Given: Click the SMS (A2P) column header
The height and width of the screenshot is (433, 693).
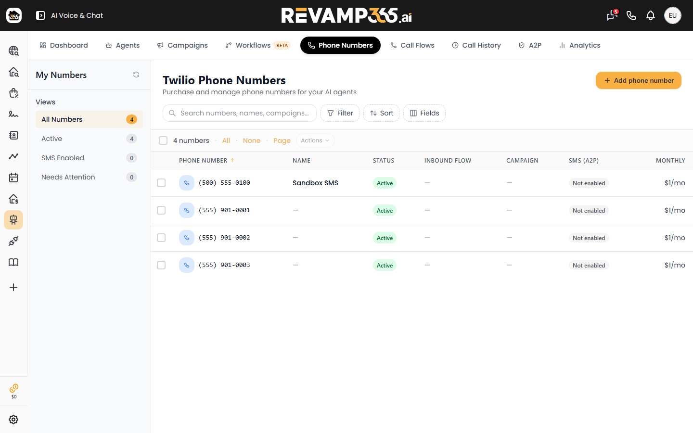Looking at the screenshot, I should tap(584, 161).
